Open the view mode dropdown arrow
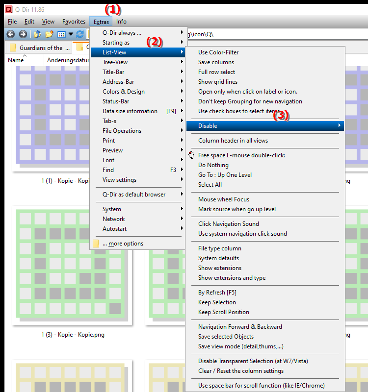The width and height of the screenshot is (368, 392). 71,34
